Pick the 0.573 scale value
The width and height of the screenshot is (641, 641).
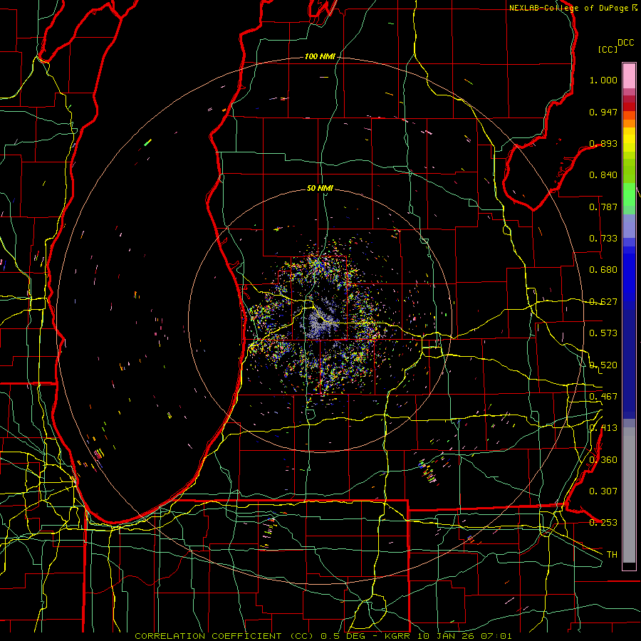[x=603, y=333]
